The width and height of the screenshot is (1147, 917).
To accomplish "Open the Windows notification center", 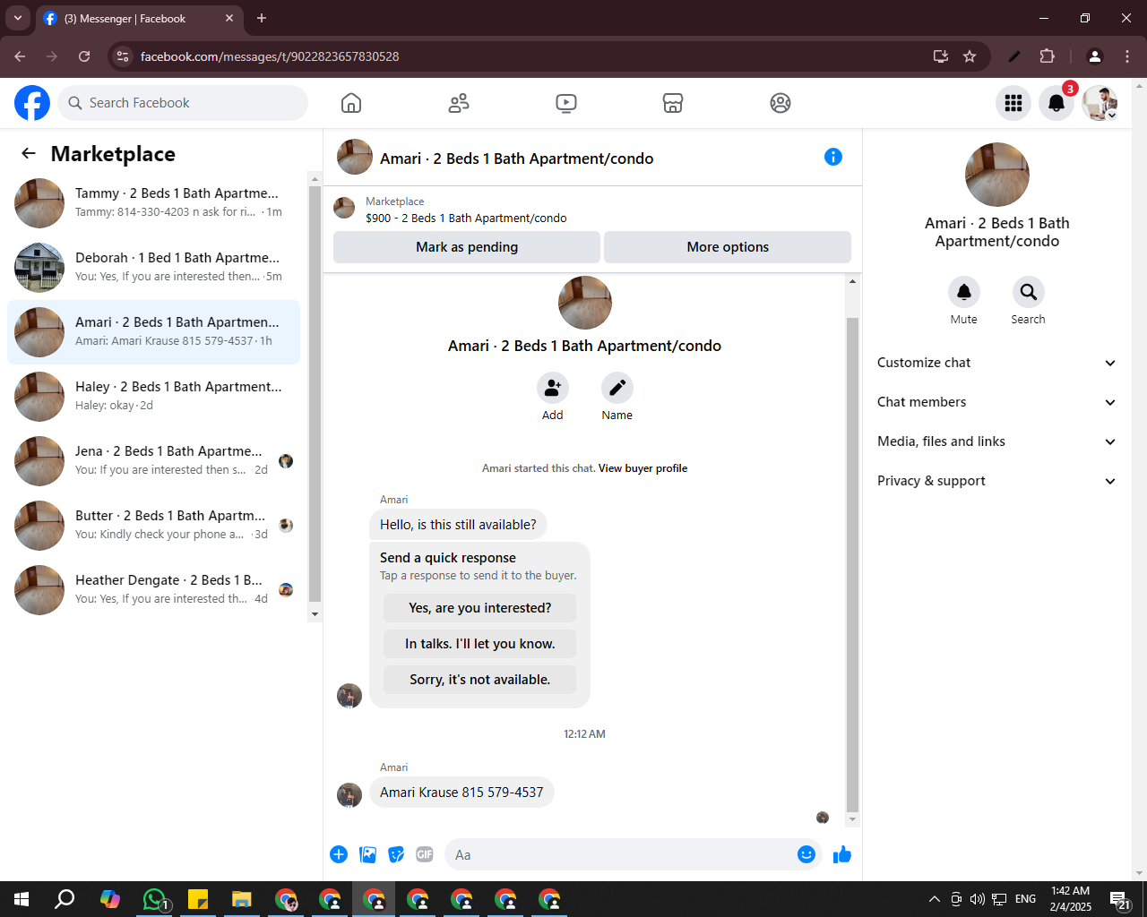I will pos(1120,899).
